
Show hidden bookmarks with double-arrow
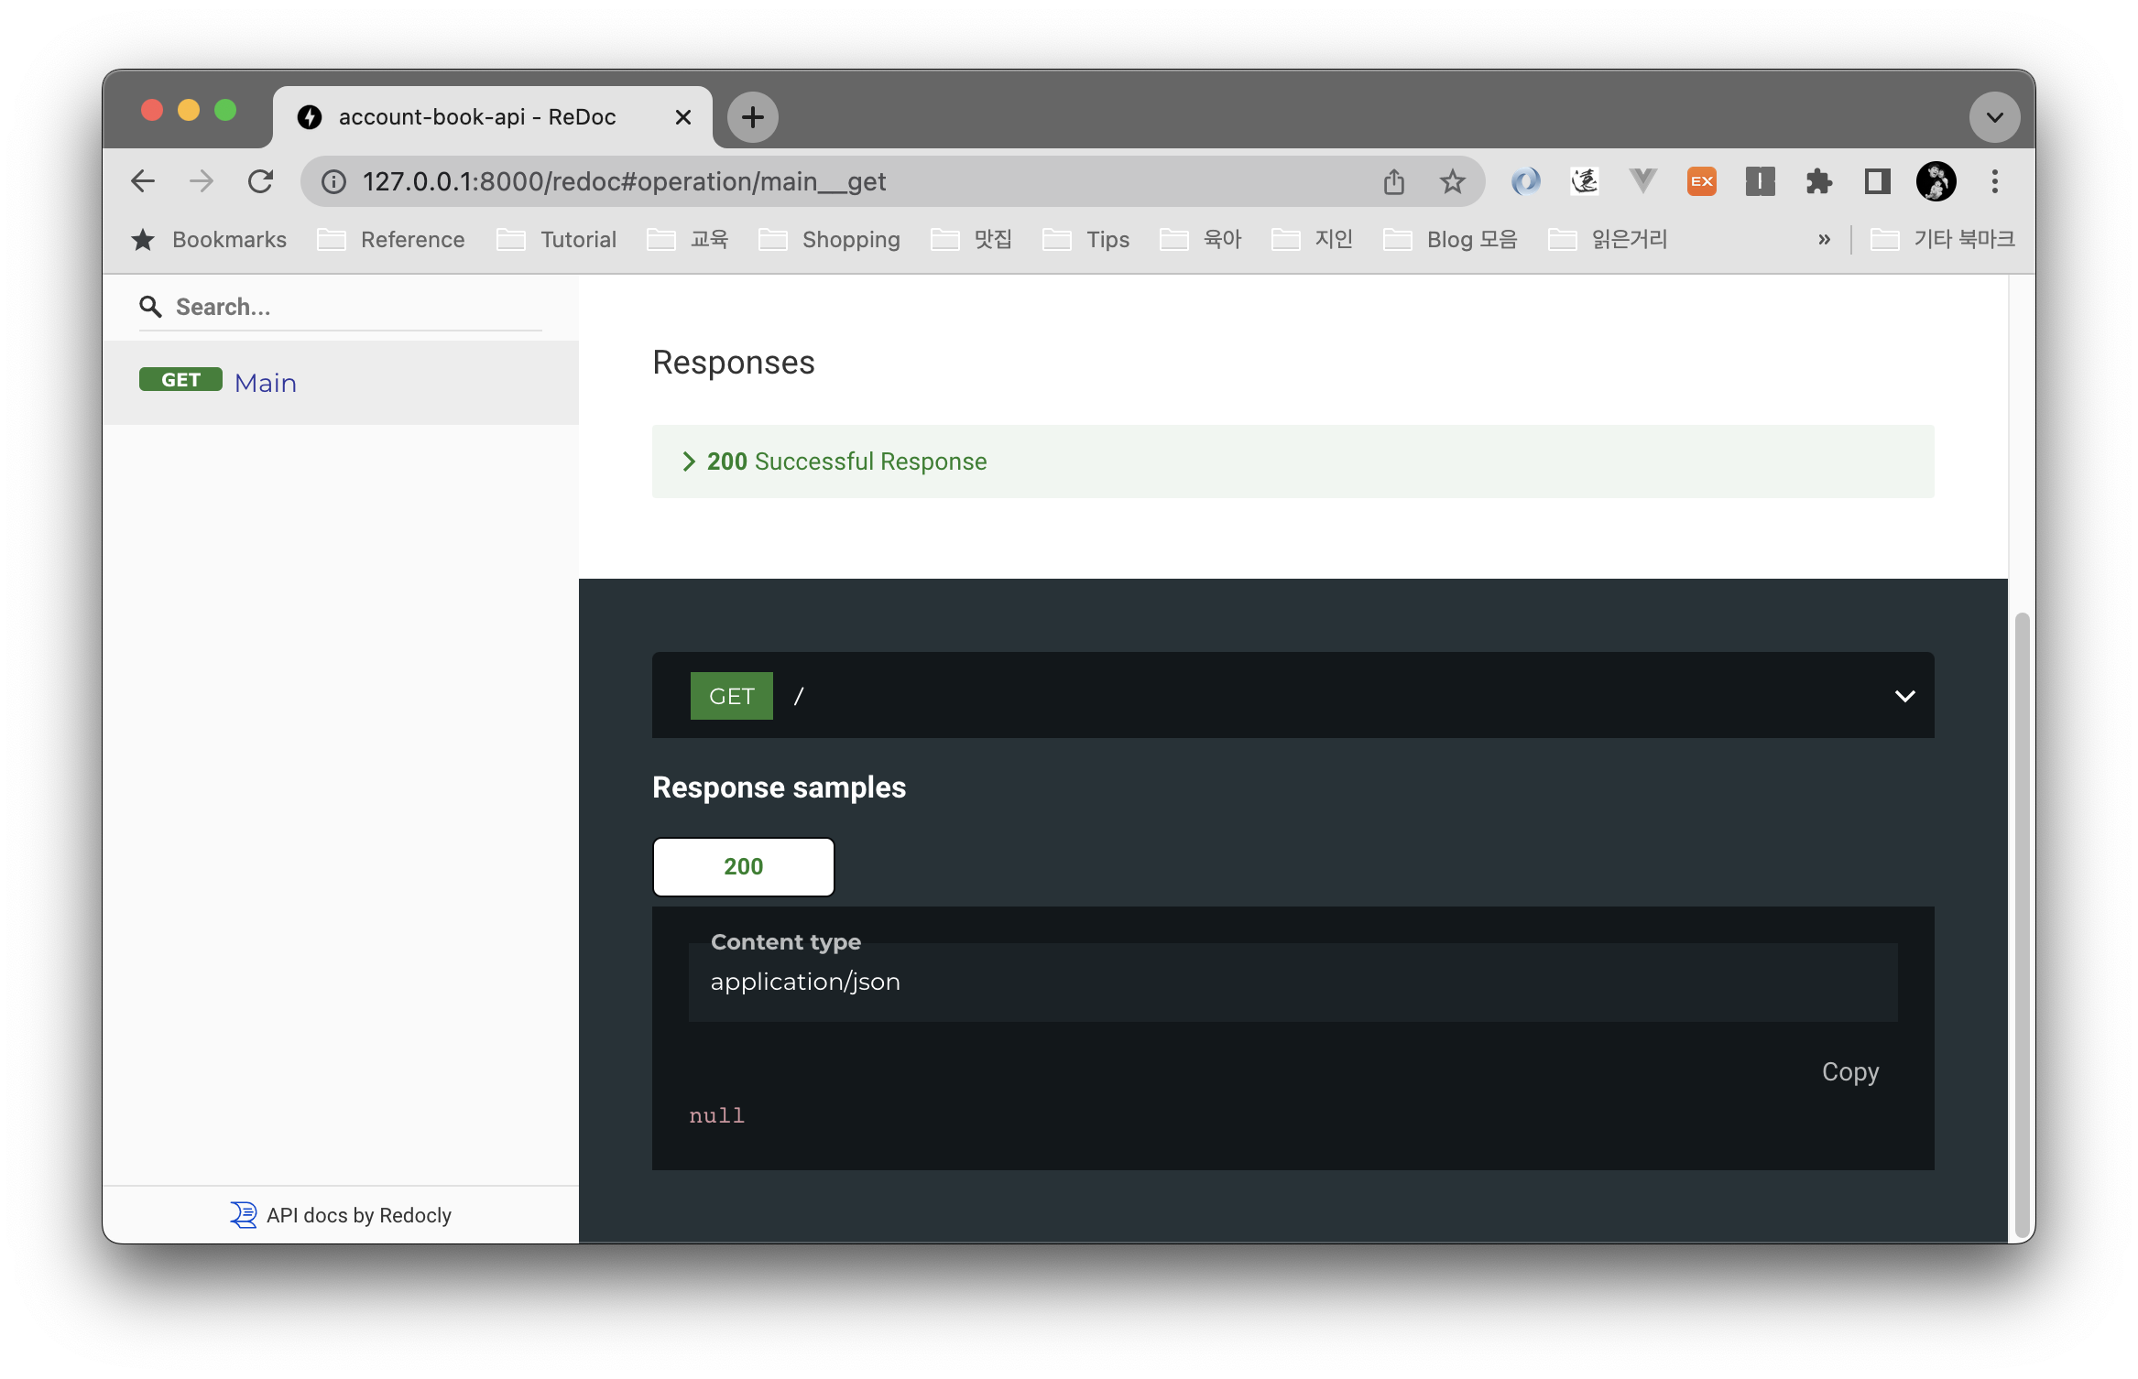click(1824, 240)
